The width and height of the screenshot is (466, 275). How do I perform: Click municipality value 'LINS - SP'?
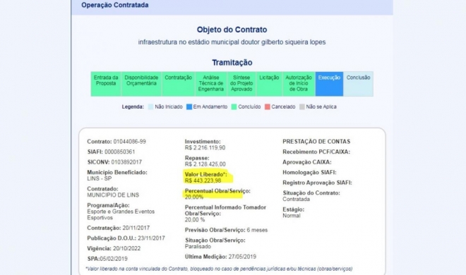(100, 178)
